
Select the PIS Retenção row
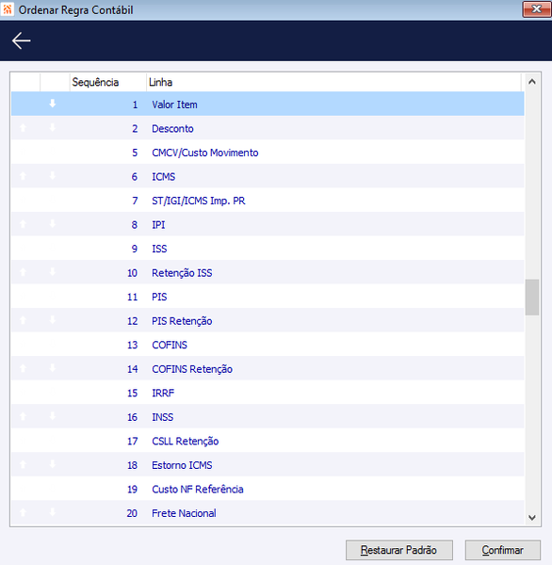268,320
